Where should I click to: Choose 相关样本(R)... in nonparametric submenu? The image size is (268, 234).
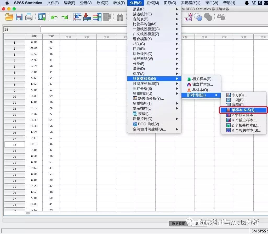(x=201, y=79)
